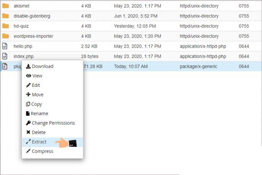
Task: Choose Download from the context menu
Action: tap(52, 66)
